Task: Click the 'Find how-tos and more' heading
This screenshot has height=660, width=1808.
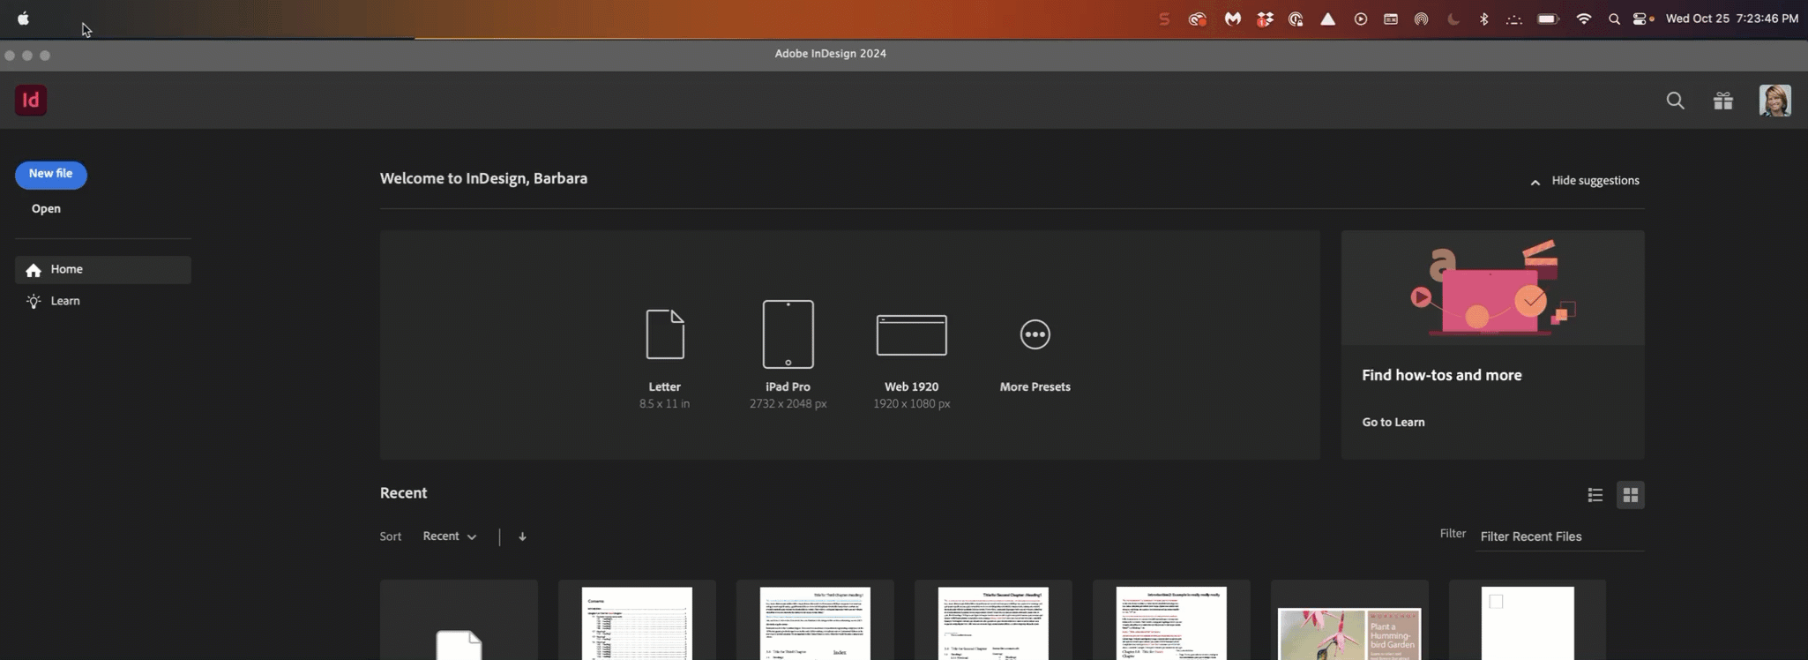Action: click(x=1441, y=376)
